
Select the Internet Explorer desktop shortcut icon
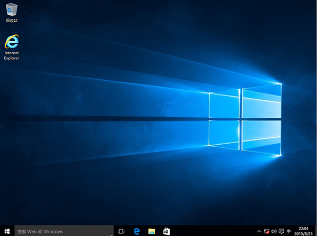pos(11,42)
